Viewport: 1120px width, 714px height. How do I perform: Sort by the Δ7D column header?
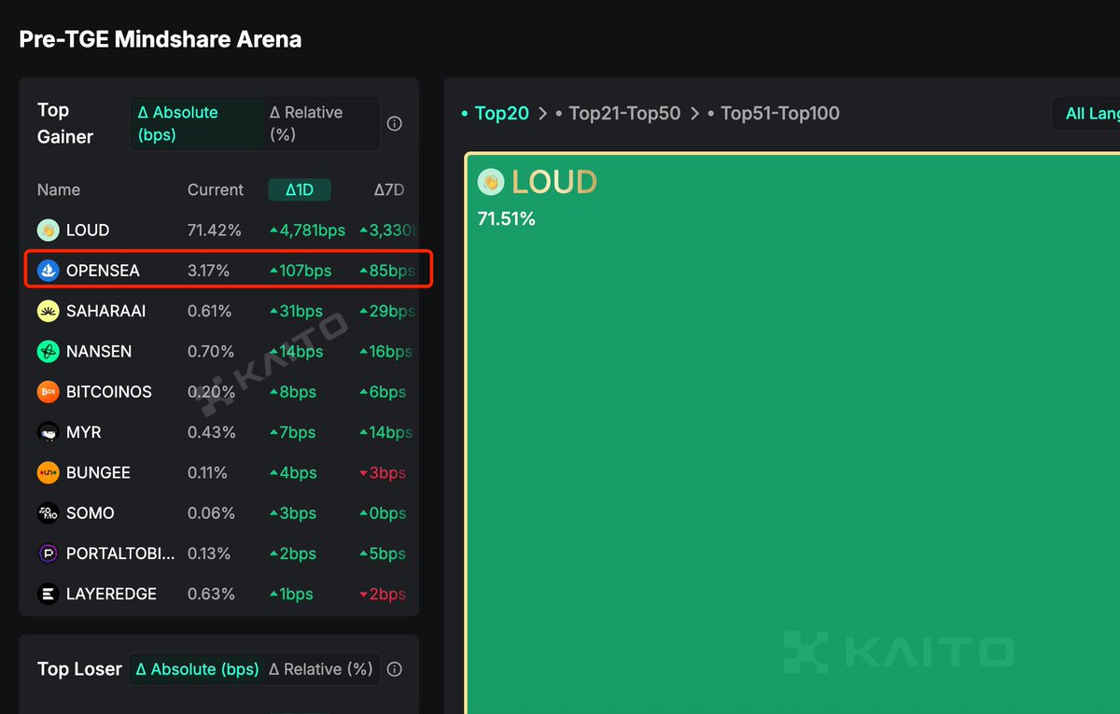click(389, 189)
